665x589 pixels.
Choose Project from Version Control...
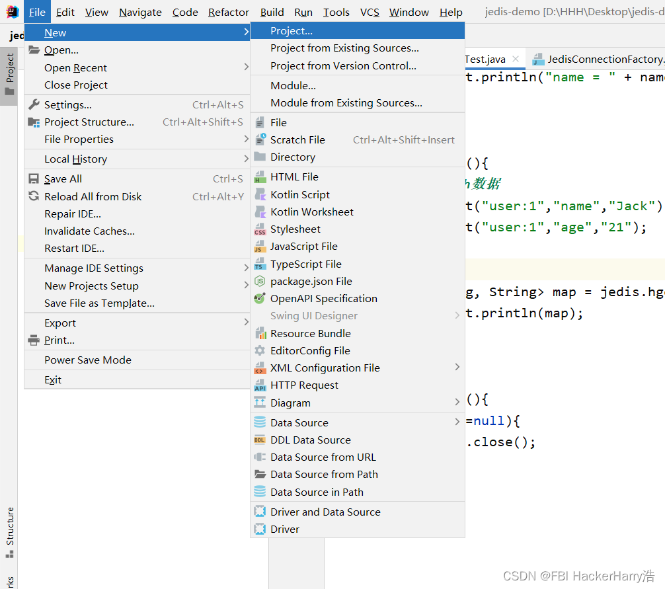[x=357, y=65]
